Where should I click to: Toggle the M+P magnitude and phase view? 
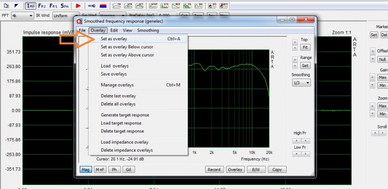100,169
